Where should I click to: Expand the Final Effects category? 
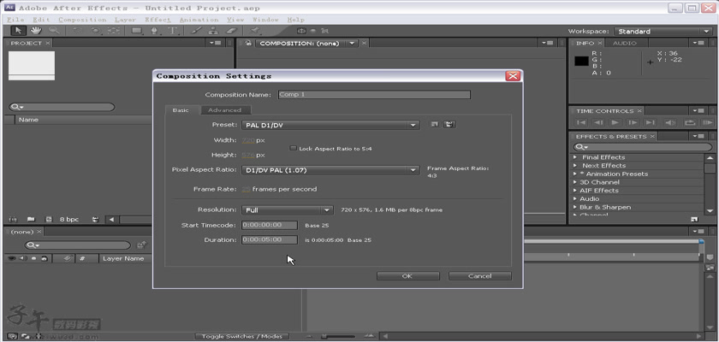(x=575, y=157)
